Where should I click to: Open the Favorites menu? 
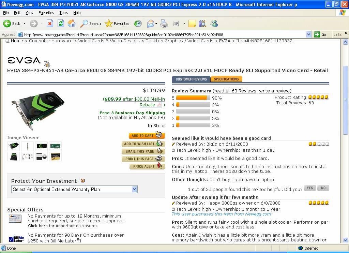coord(46,13)
